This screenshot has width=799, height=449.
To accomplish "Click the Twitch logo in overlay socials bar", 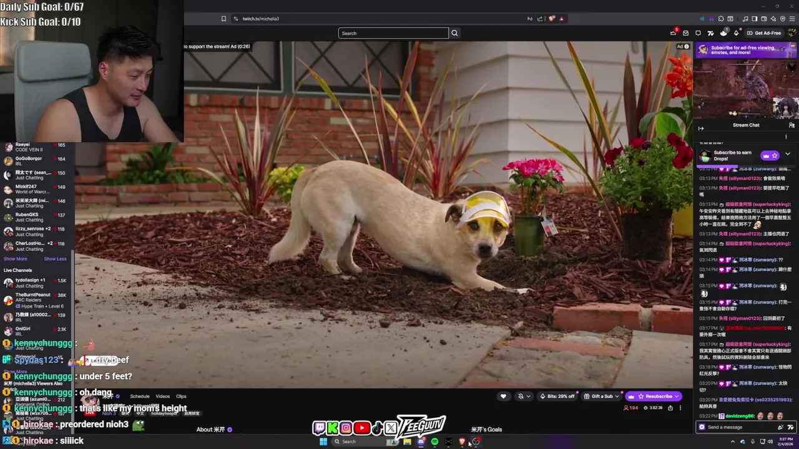I will coord(320,428).
